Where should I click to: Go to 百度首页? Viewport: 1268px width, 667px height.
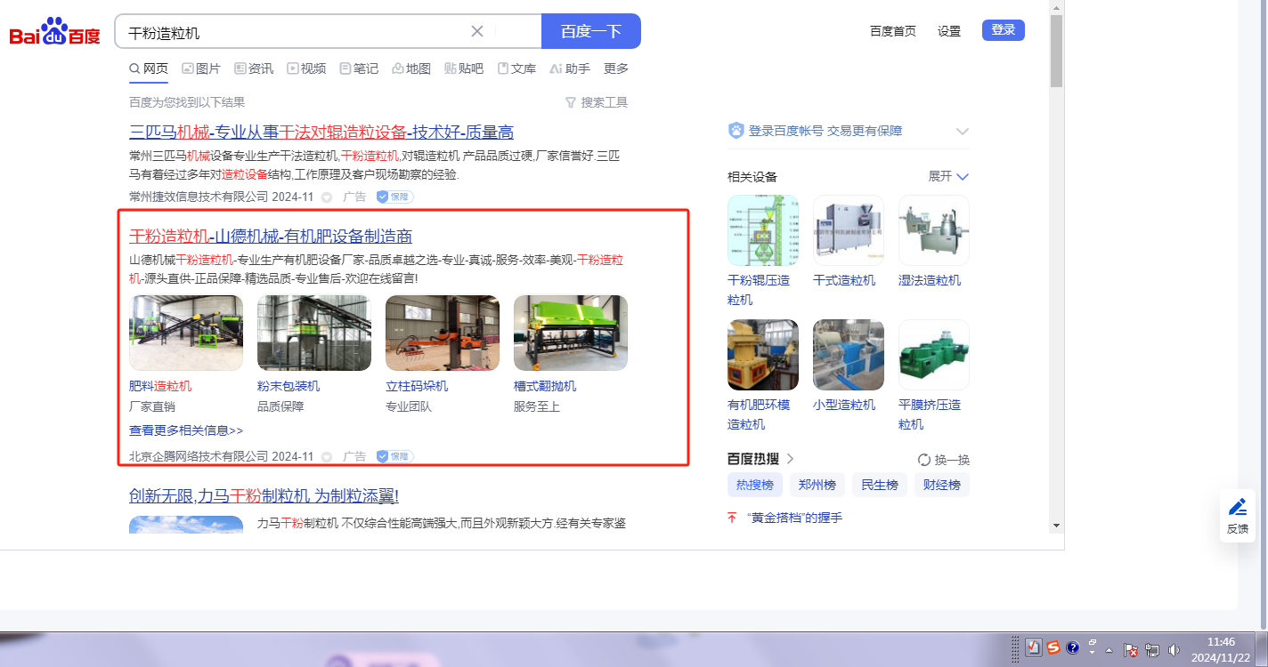(893, 31)
